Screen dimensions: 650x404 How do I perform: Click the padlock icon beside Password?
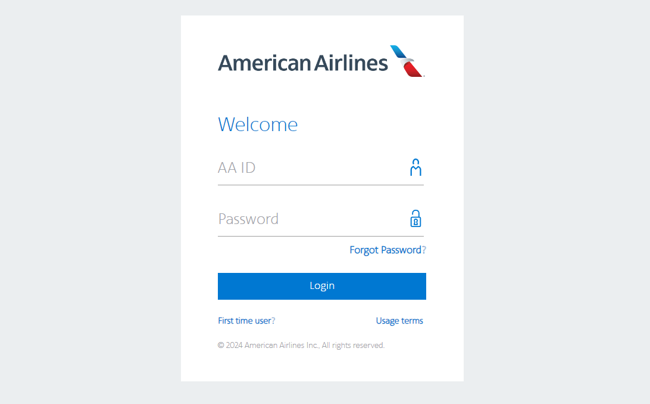415,219
